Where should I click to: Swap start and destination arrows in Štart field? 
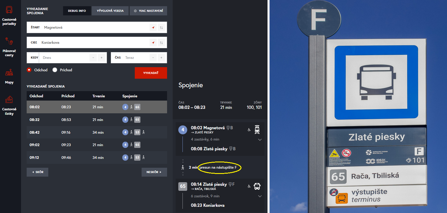click(x=161, y=28)
